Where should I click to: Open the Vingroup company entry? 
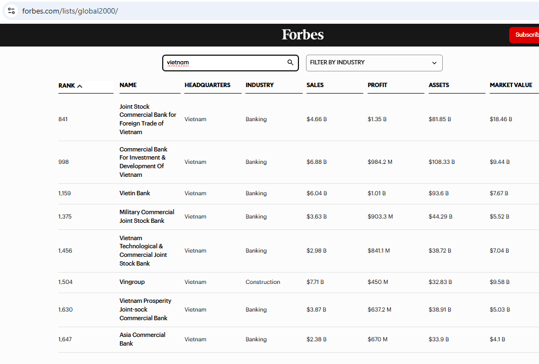click(x=132, y=282)
